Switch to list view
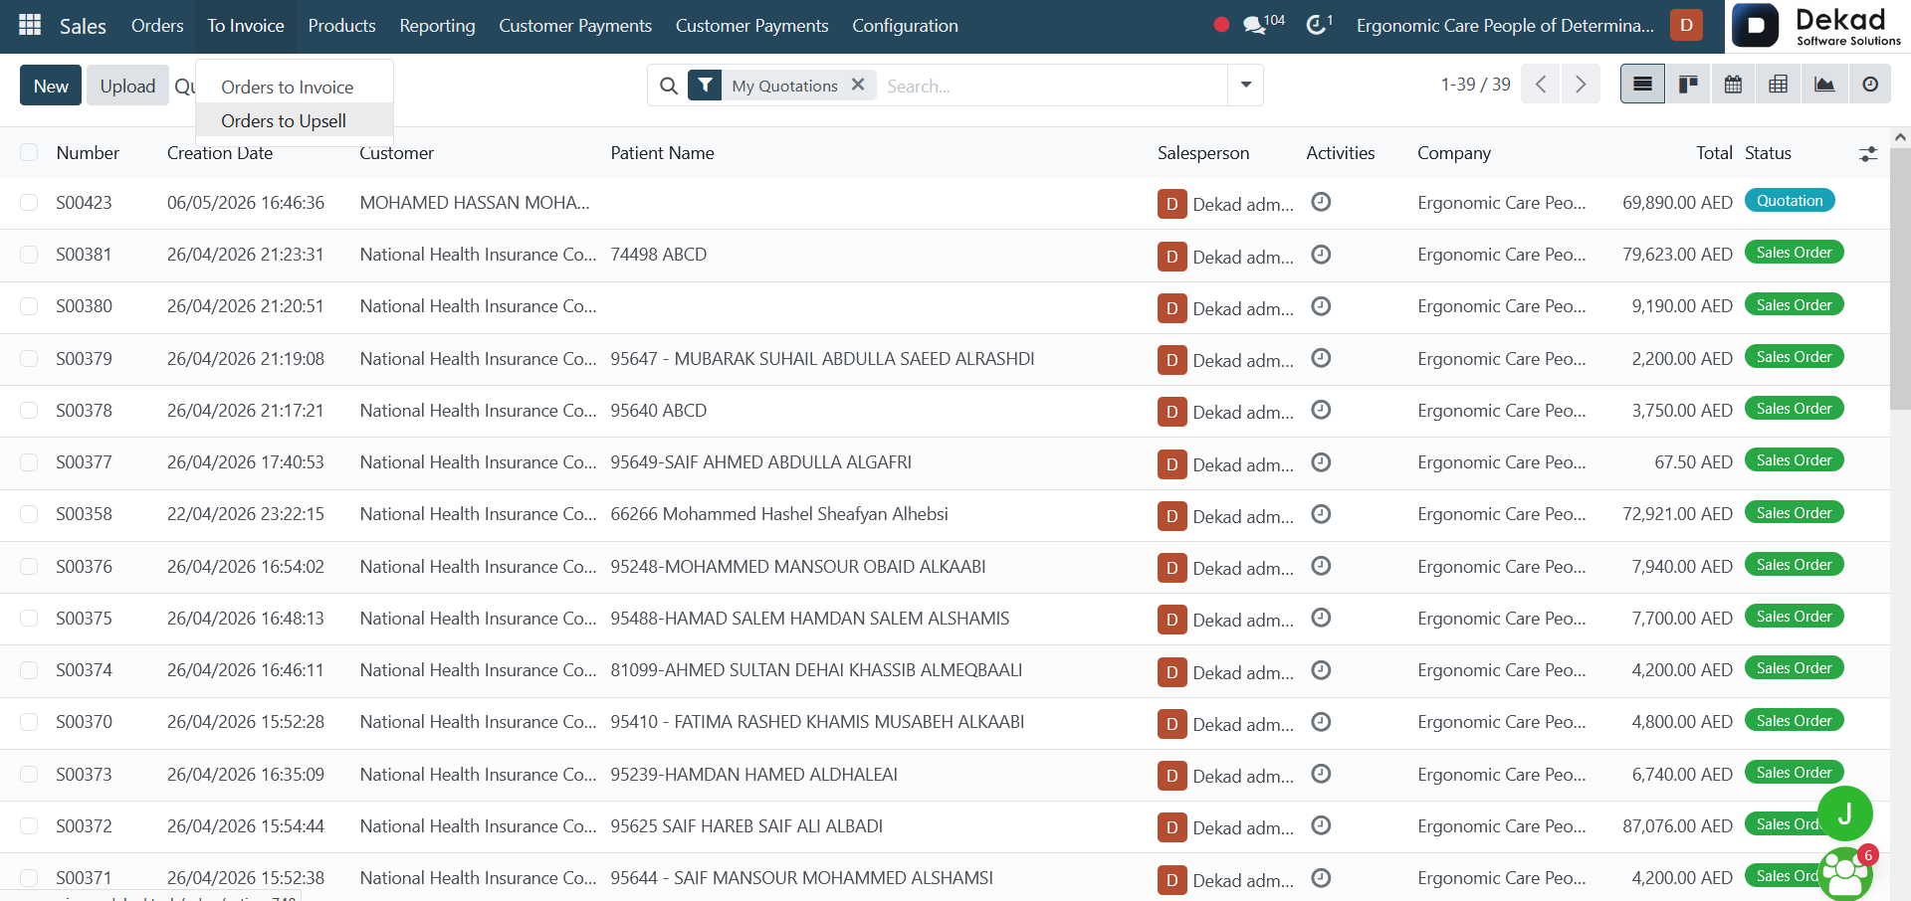Screen dimensions: 1911x901 [x=1642, y=85]
